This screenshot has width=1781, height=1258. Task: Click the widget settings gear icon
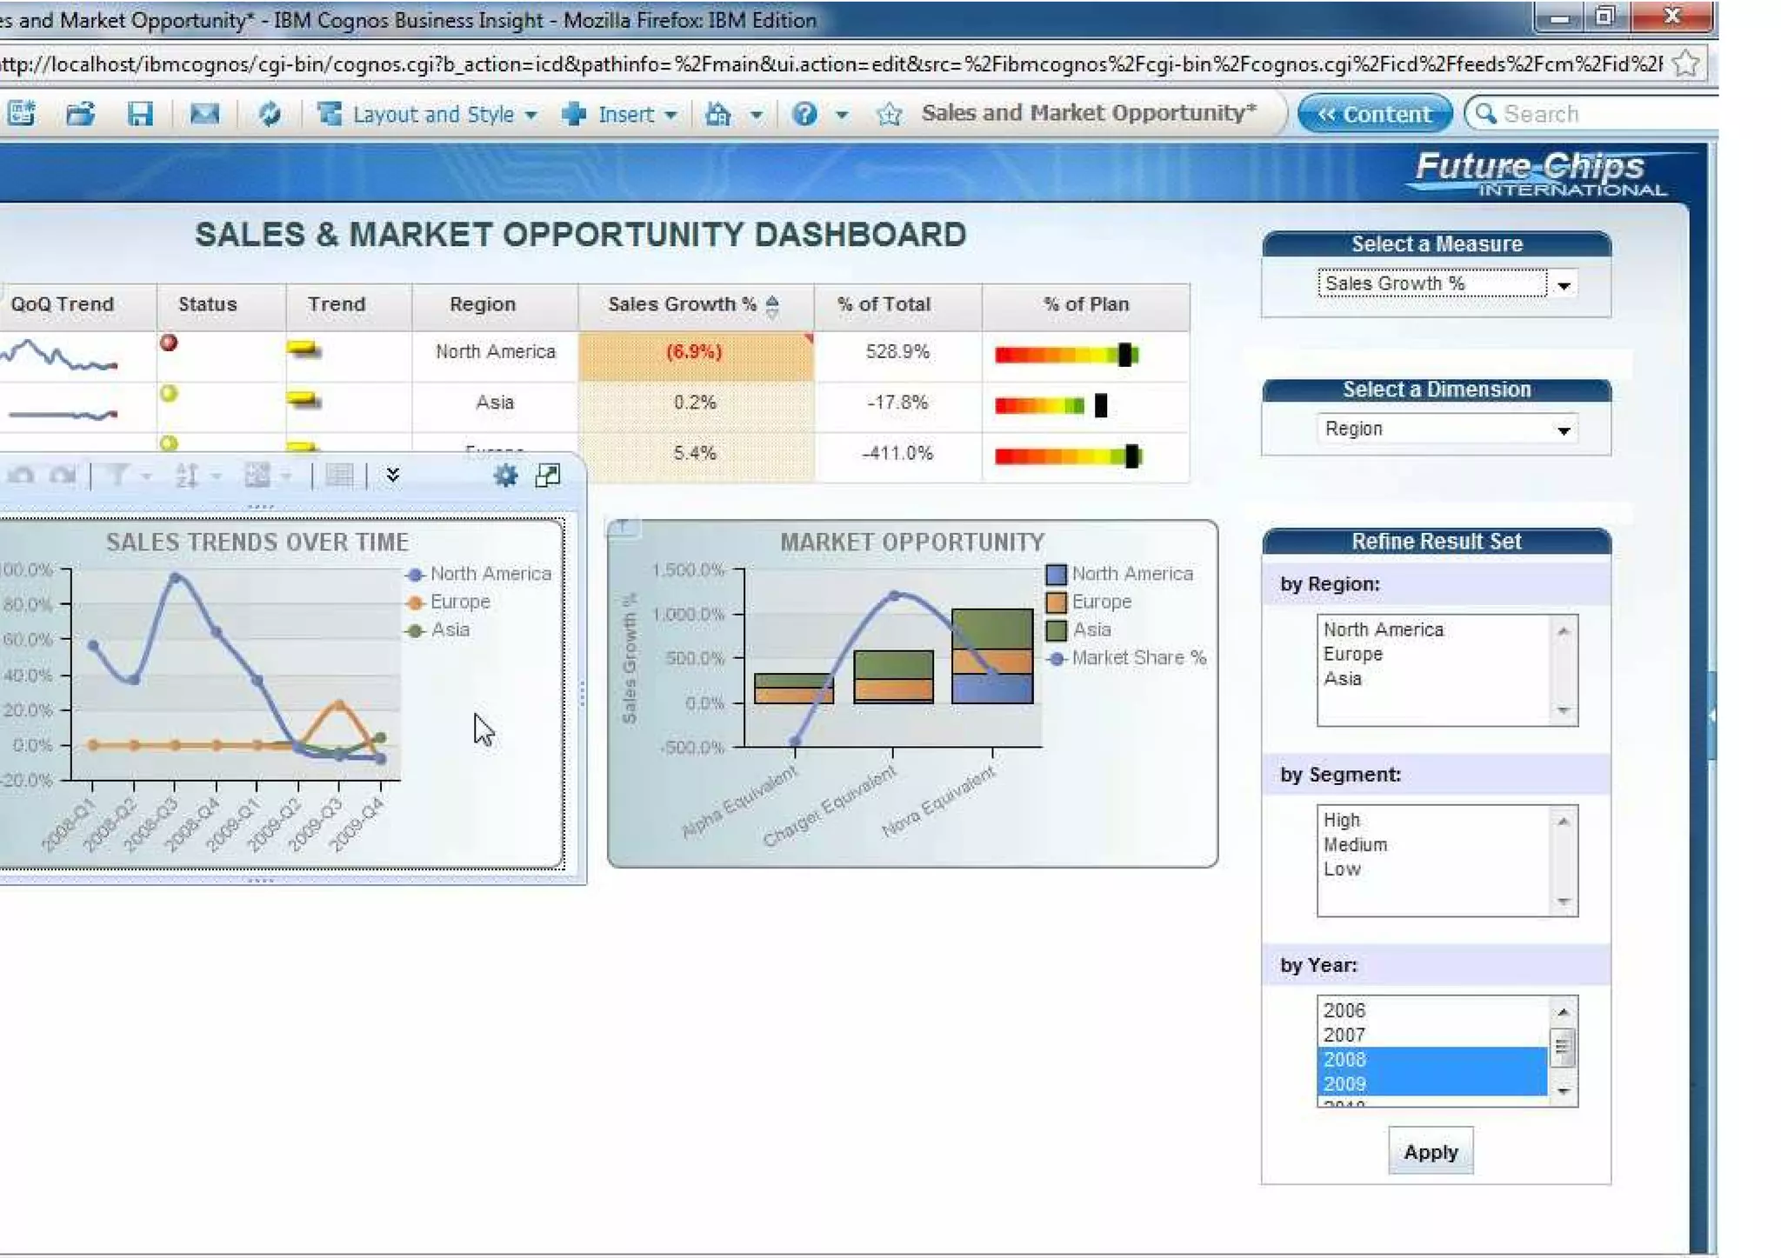[x=505, y=475]
